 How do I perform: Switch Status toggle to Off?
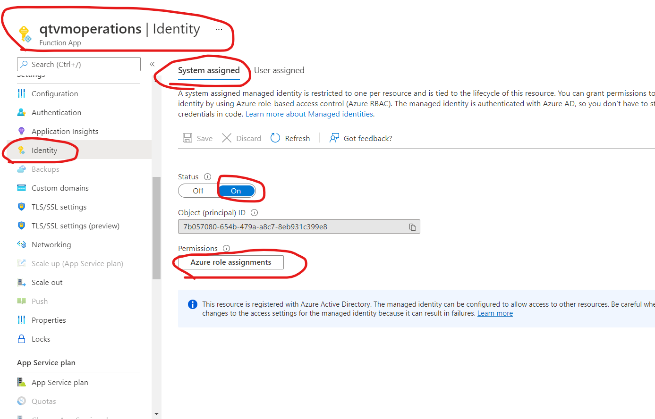198,191
